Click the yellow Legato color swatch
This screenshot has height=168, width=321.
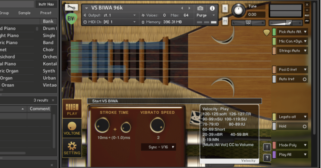[x=274, y=117]
